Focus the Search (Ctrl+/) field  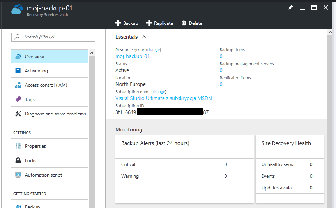(x=53, y=37)
